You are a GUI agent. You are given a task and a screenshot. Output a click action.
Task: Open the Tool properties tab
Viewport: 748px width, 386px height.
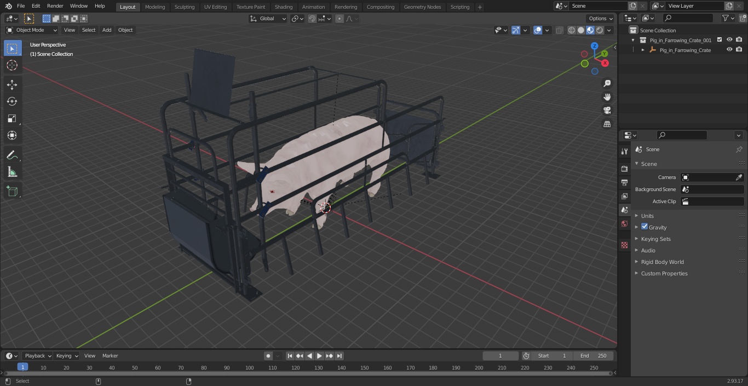(x=624, y=151)
